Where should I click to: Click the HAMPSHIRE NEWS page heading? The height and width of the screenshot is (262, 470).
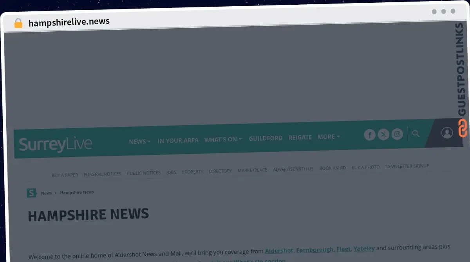pos(88,215)
